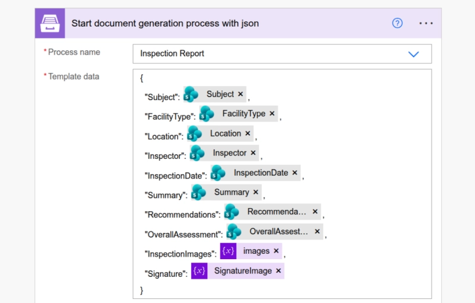Select the Subject token label
The height and width of the screenshot is (303, 475).
(x=220, y=94)
